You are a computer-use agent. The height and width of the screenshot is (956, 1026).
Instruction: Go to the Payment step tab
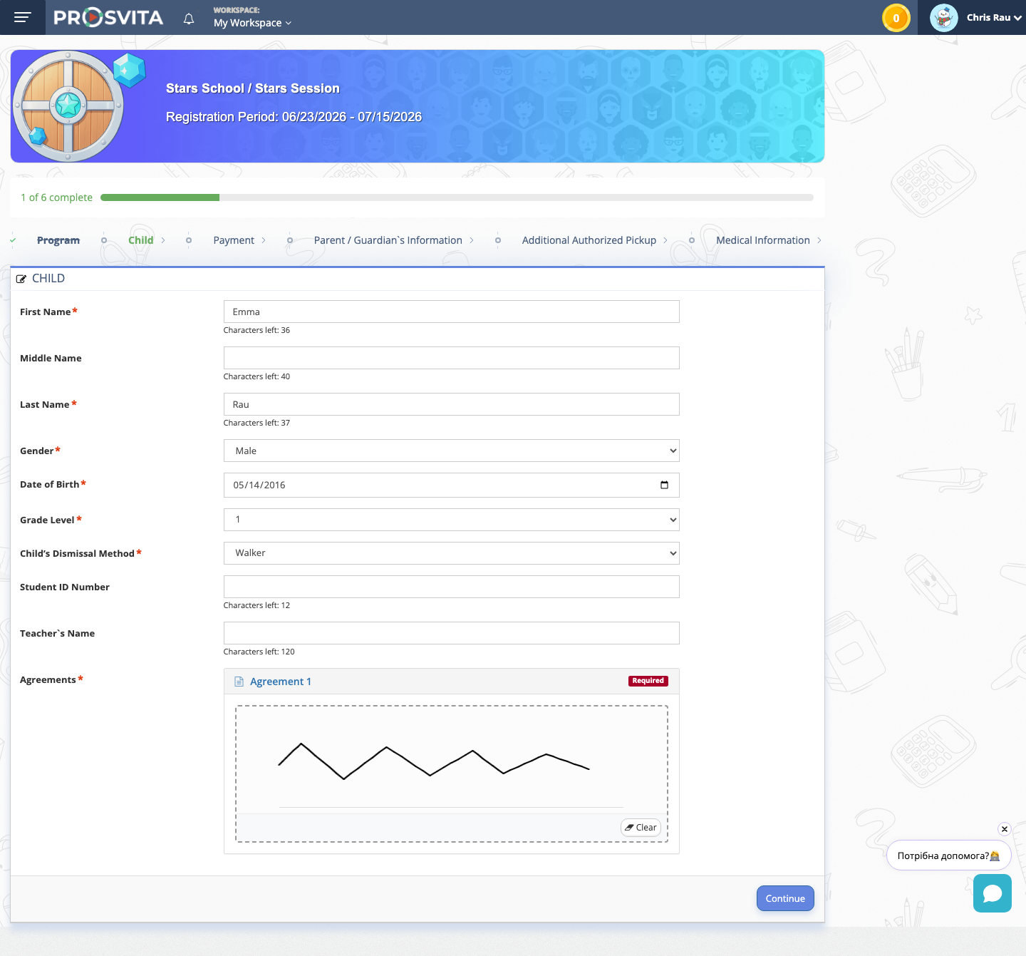click(234, 240)
